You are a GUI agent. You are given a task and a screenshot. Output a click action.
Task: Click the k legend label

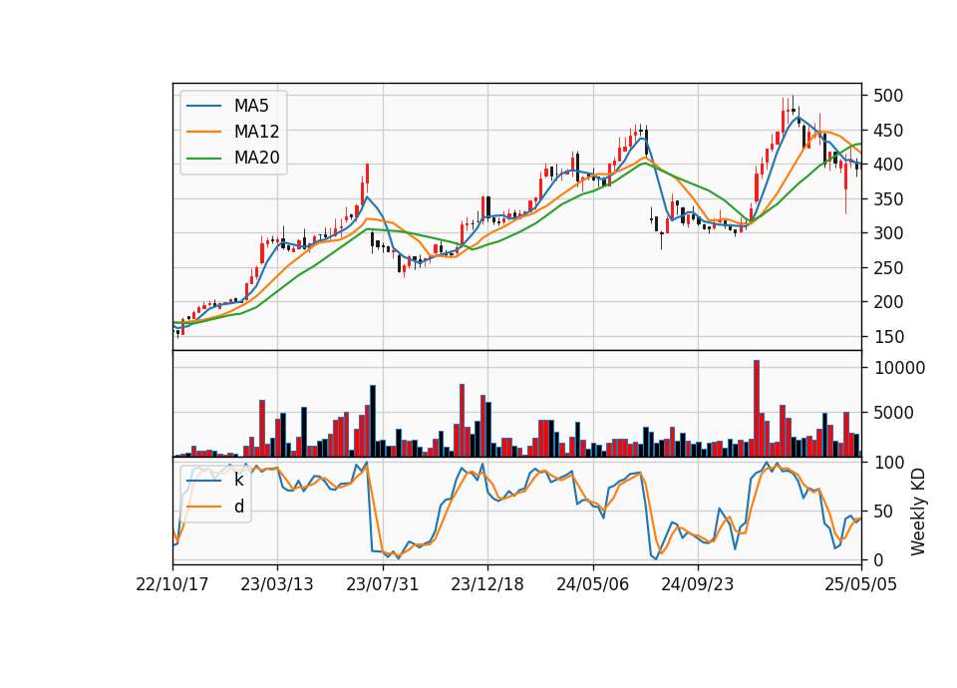tap(238, 480)
